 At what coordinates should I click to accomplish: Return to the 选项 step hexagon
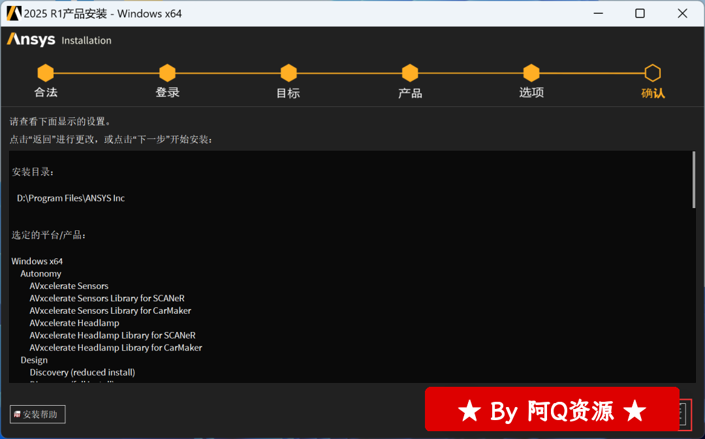point(531,73)
